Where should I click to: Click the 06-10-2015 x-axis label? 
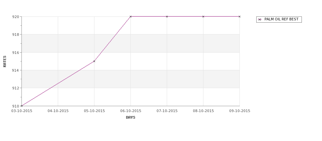[x=131, y=111]
